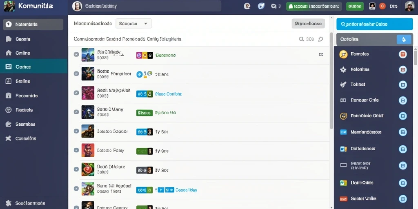Viewport: 418px width, 209px height.
Task: Click the pencil edit icon beside search
Action: point(321,39)
